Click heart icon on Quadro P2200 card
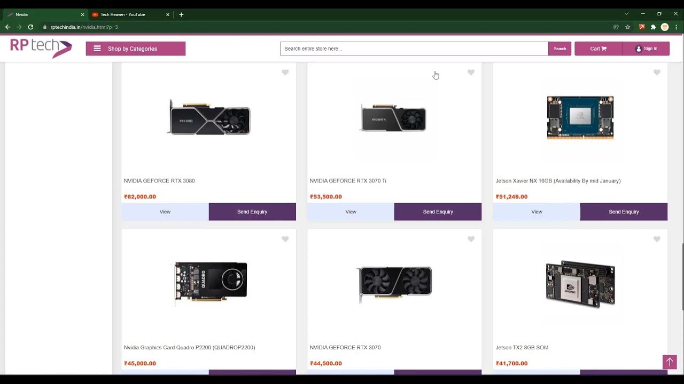The width and height of the screenshot is (684, 384). [285, 239]
